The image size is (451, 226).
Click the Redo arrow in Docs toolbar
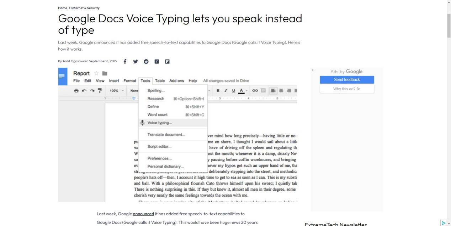[x=92, y=91]
